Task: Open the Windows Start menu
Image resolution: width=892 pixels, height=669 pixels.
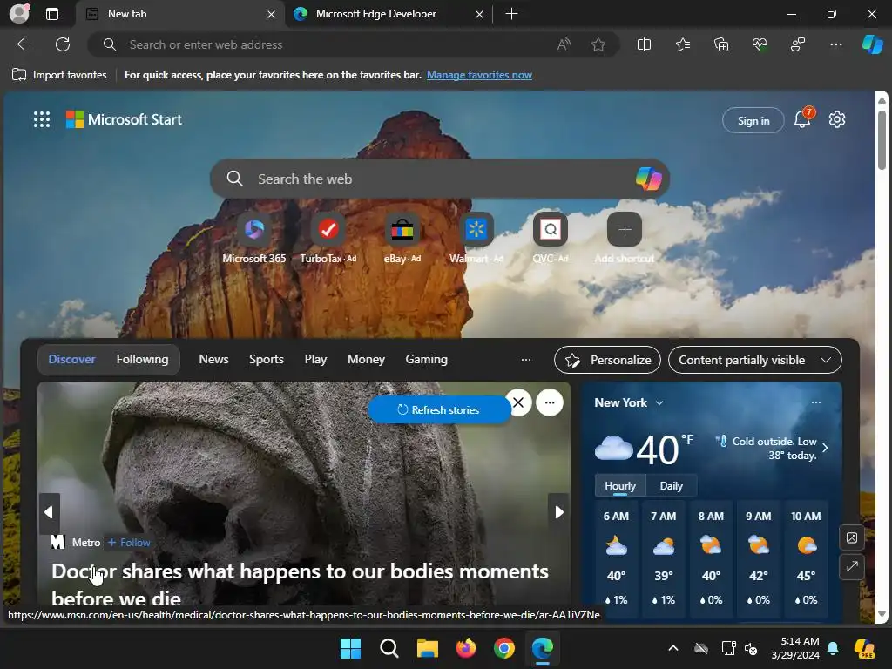Action: point(350,648)
